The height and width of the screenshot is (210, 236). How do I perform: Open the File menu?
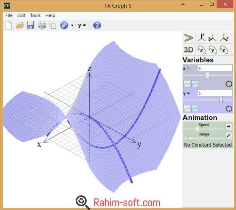(9, 15)
